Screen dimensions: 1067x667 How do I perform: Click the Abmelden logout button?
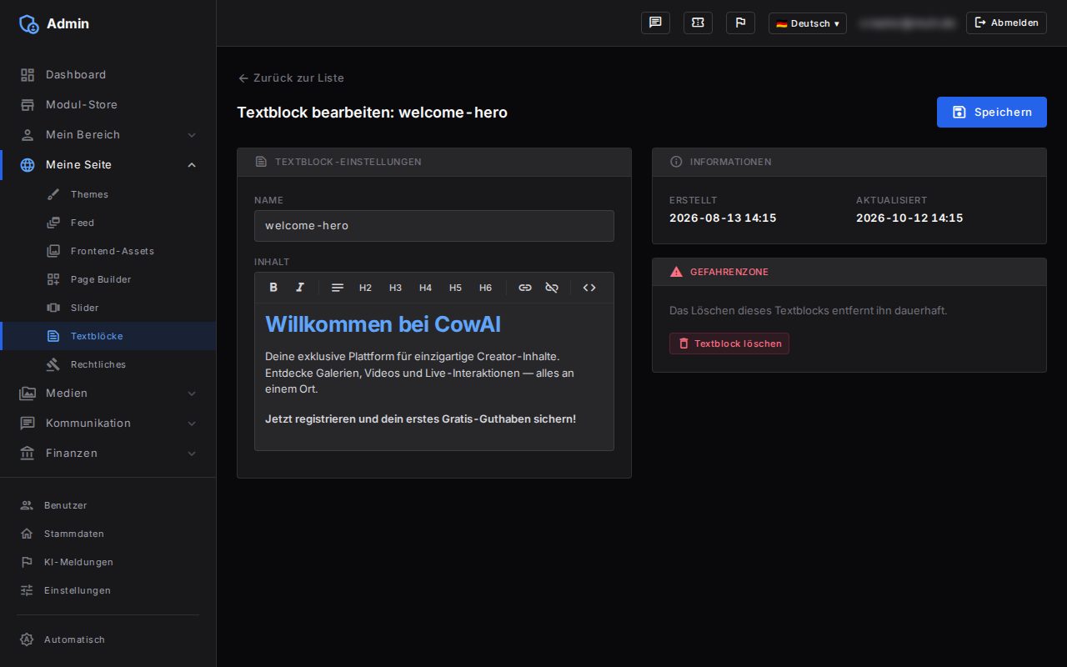(1006, 23)
